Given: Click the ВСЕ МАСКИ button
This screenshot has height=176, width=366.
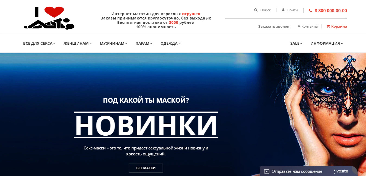Looking at the screenshot, I should click(146, 168).
